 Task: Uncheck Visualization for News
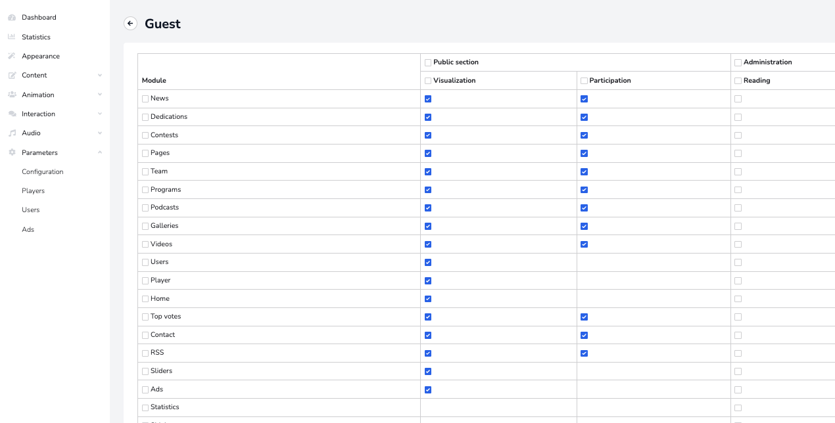(428, 99)
